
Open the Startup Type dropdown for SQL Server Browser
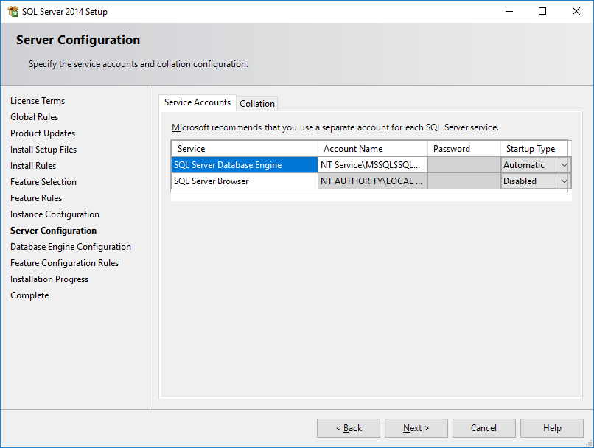565,181
